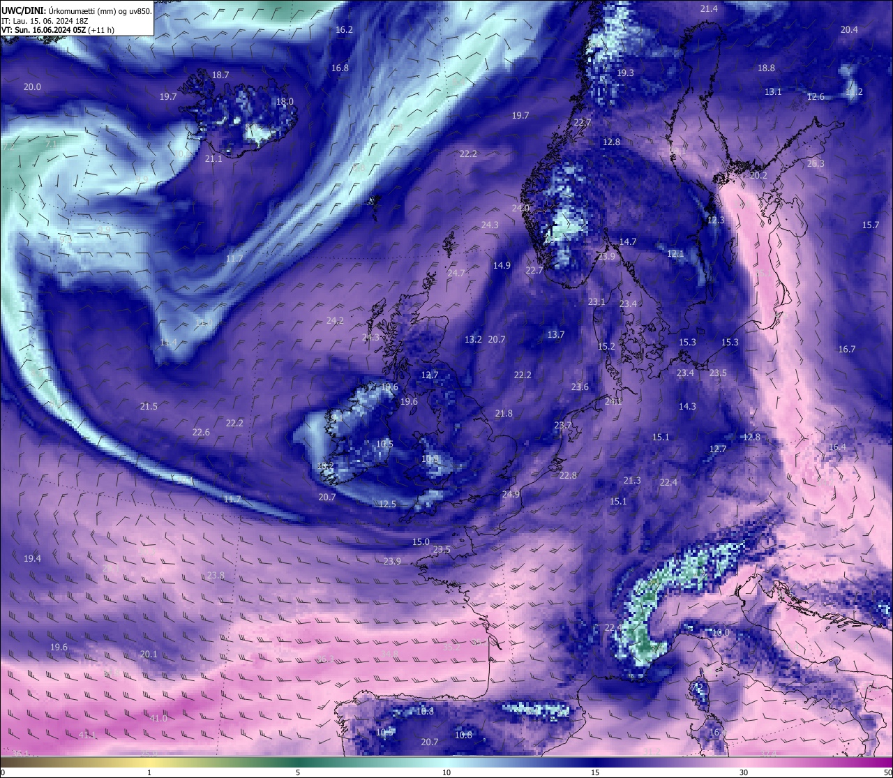Click the 23.6 value label
Viewport: 893px width, 778px height.
click(x=580, y=387)
